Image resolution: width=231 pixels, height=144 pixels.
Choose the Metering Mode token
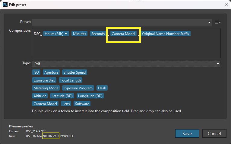pos(46,88)
